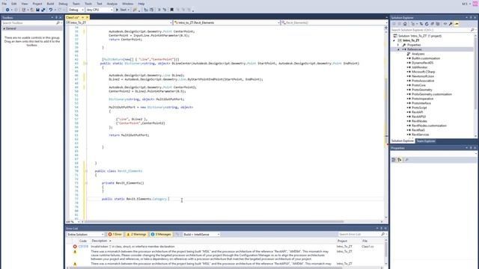Expand the General group in Toolbox
Image resolution: width=479 pixels, height=269 pixels.
tap(4, 28)
